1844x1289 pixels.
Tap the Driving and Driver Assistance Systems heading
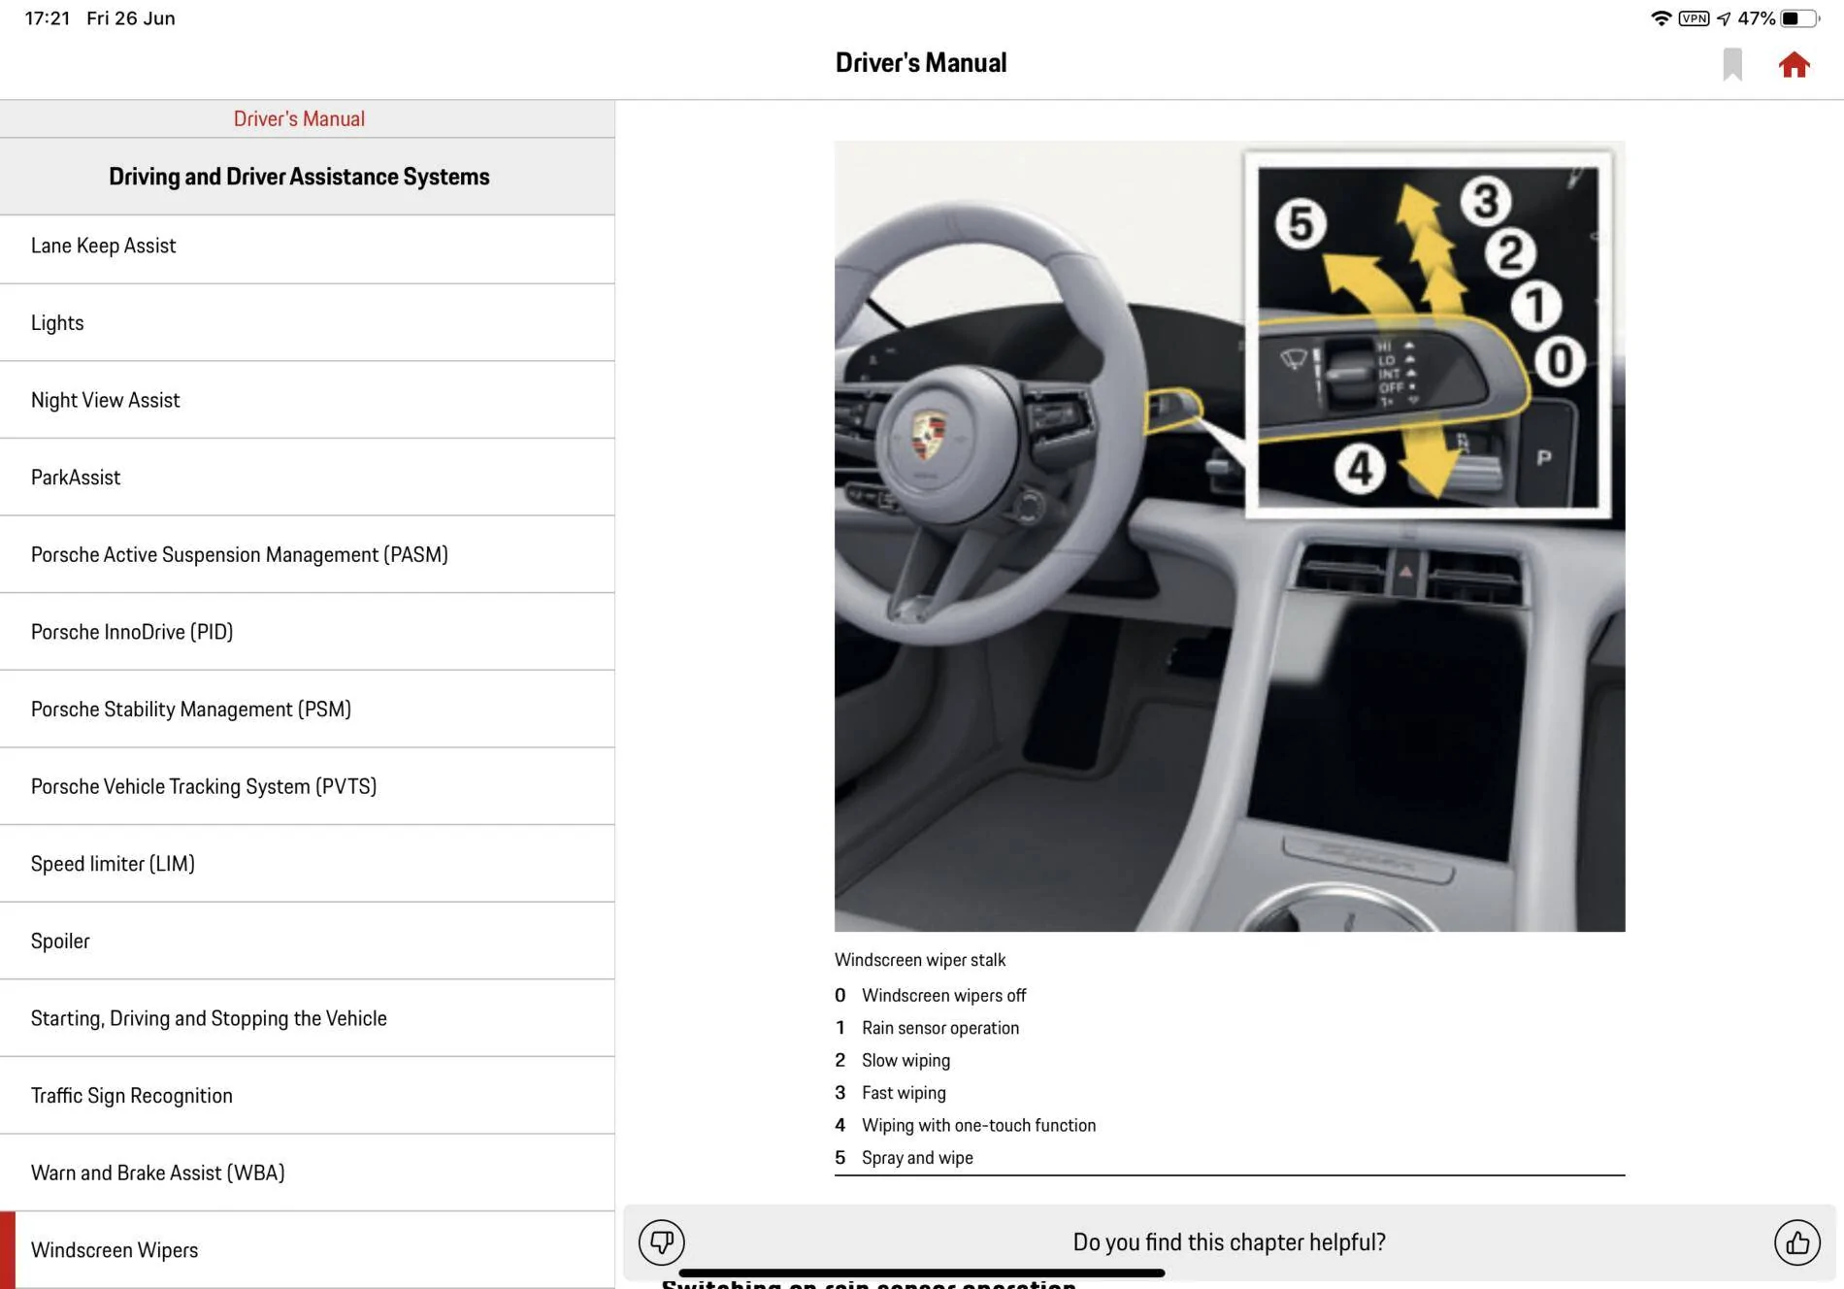(299, 177)
